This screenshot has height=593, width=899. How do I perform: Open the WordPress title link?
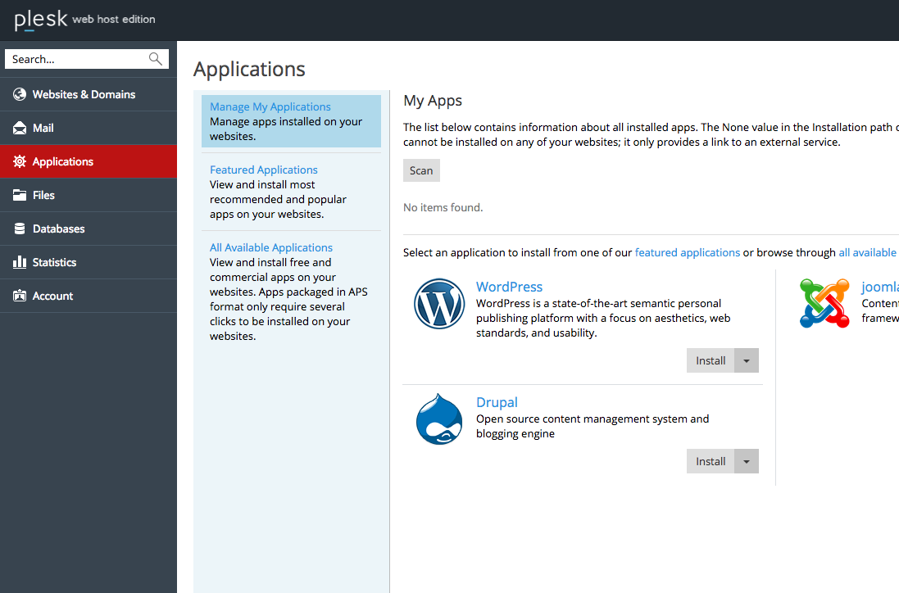tap(509, 287)
